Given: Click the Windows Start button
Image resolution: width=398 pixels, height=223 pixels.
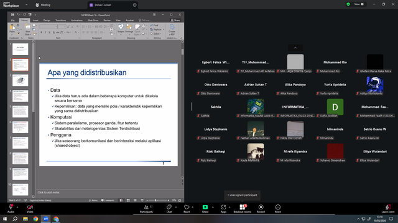Looking at the screenshot, I should point(5,219).
